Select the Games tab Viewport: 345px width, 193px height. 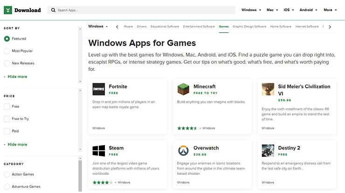(224, 27)
